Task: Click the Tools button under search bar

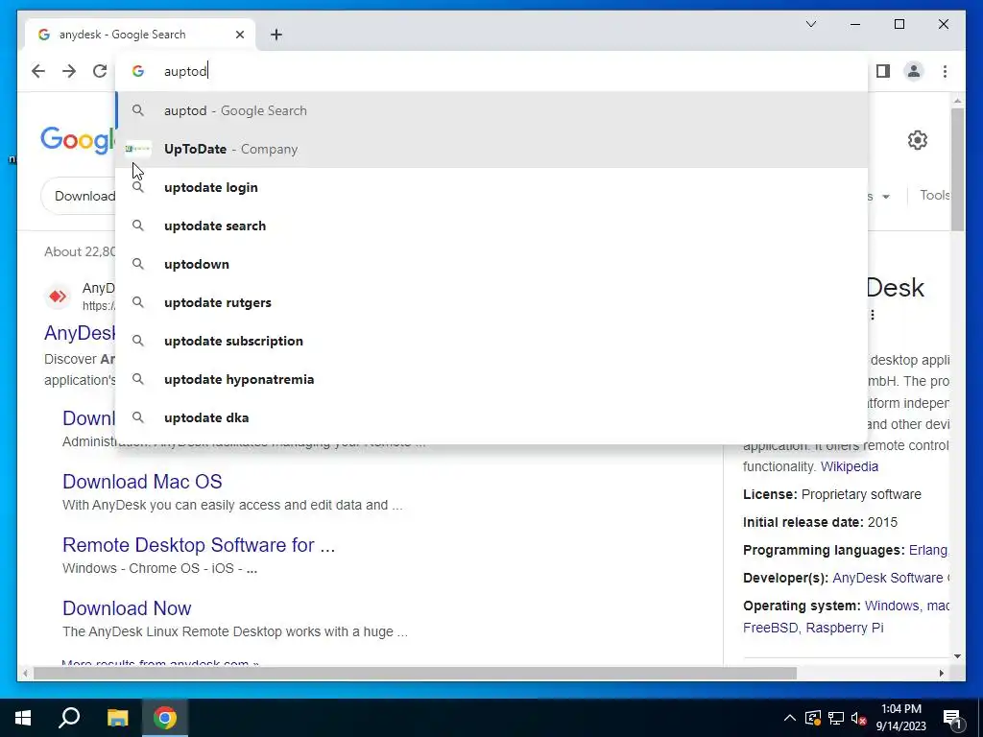Action: (x=935, y=195)
